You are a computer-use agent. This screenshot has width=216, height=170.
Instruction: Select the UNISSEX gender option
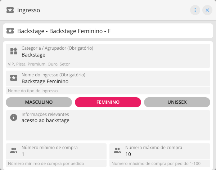(177, 102)
